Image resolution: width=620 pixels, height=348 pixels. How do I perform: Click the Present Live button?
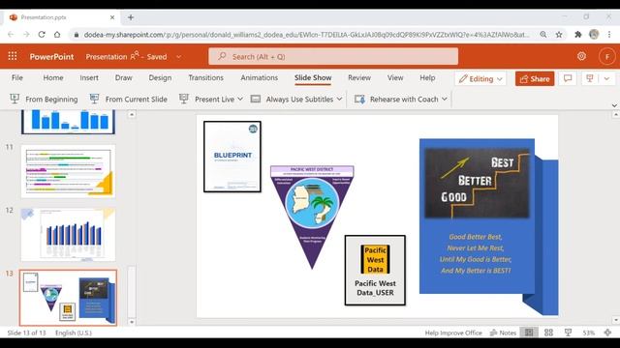pyautogui.click(x=207, y=99)
